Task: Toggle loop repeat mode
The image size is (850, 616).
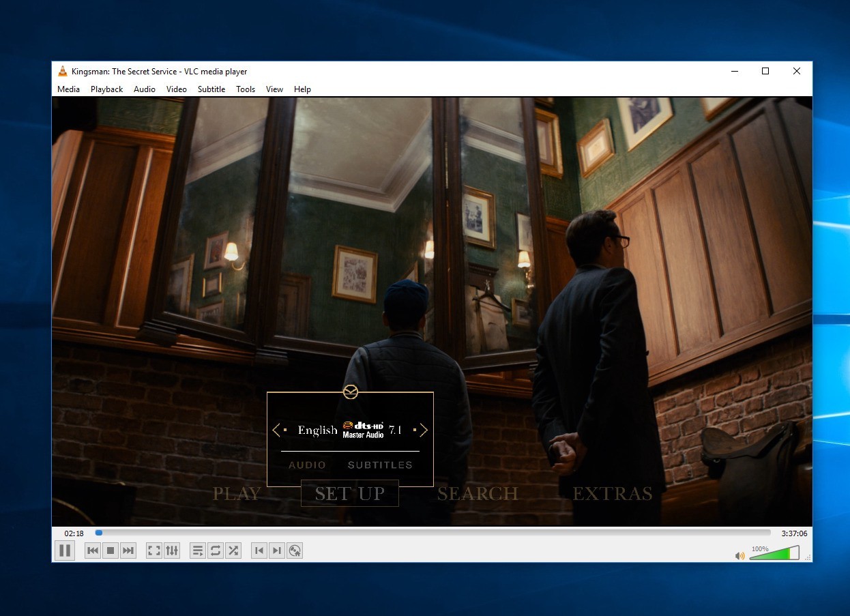Action: (216, 551)
